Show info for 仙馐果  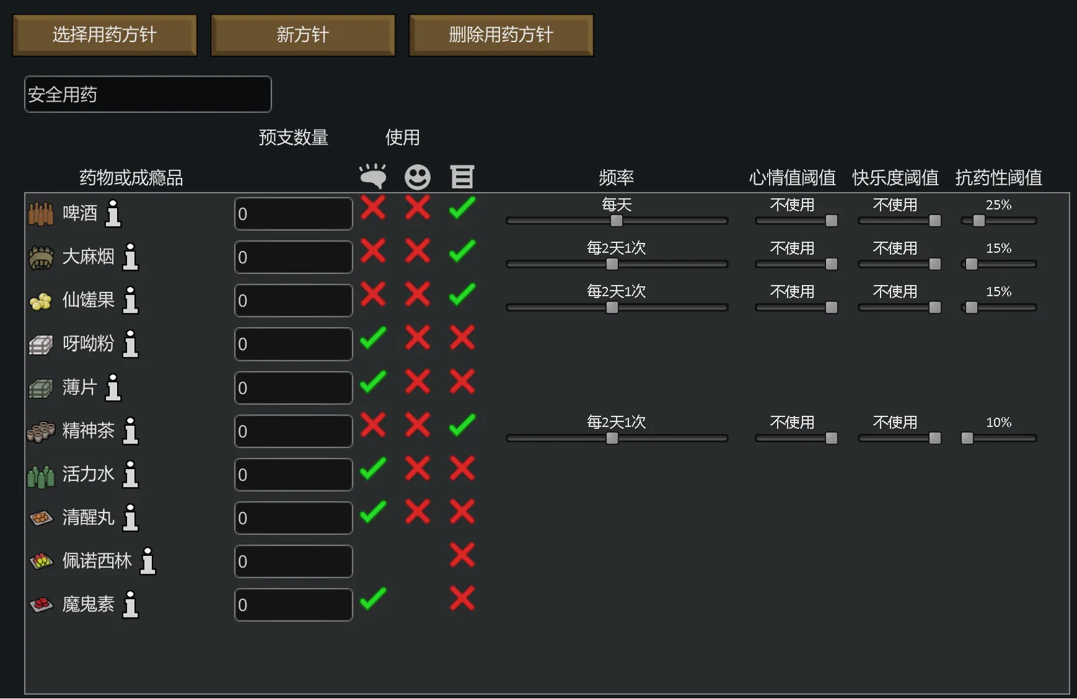pos(130,300)
